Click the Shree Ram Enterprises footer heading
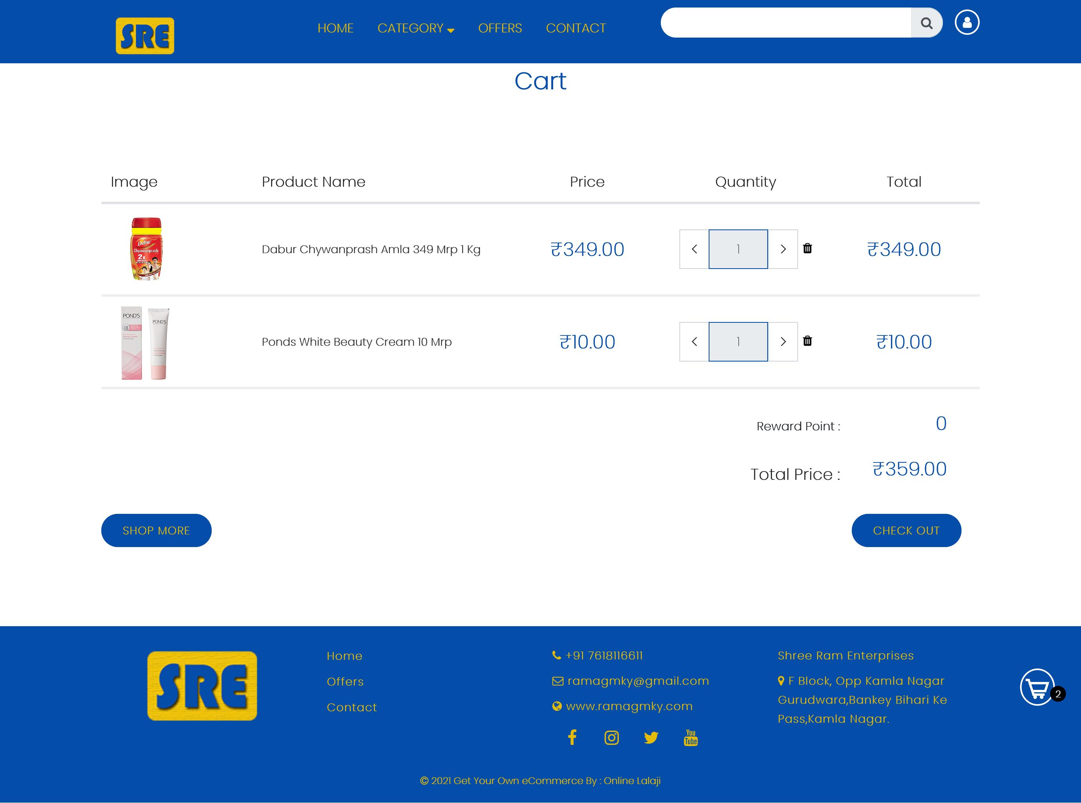The height and width of the screenshot is (803, 1081). pyautogui.click(x=846, y=655)
